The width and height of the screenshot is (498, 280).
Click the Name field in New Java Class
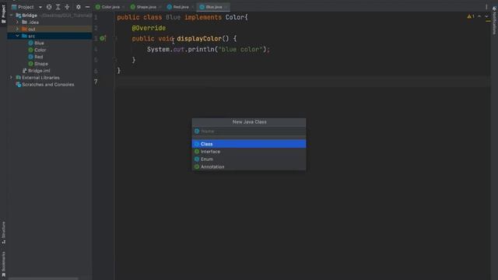point(249,131)
